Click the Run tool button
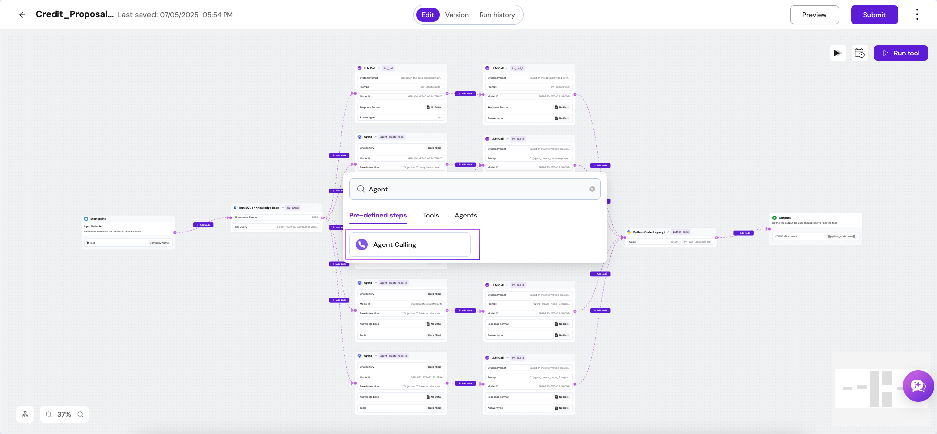 point(900,53)
